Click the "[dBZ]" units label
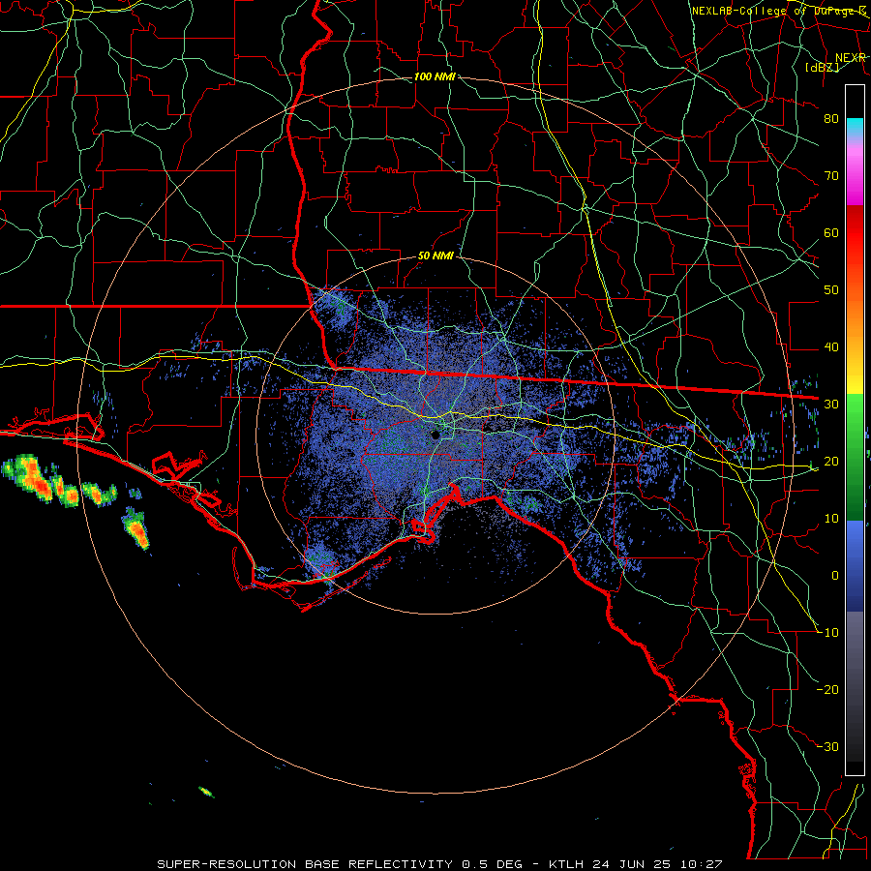The height and width of the screenshot is (871, 871). 822,67
